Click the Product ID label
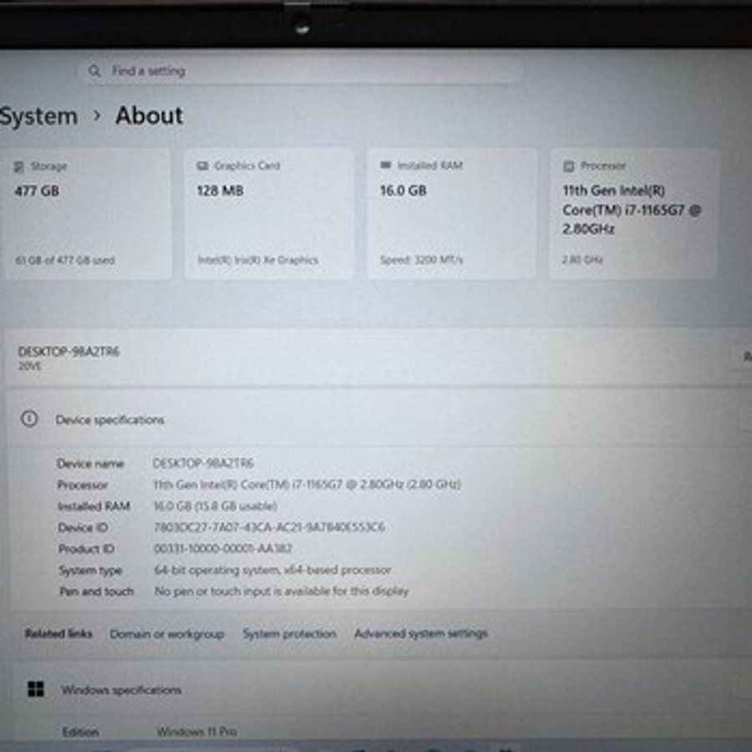This screenshot has height=752, width=752. tap(86, 549)
